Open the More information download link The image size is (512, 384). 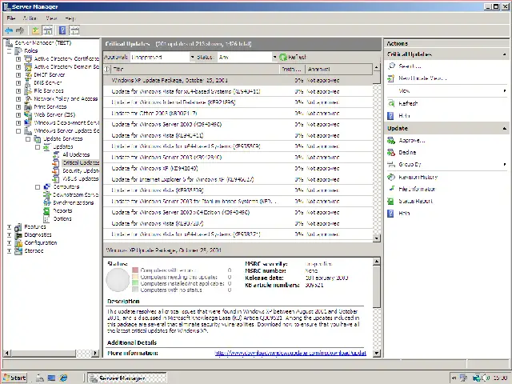point(290,353)
